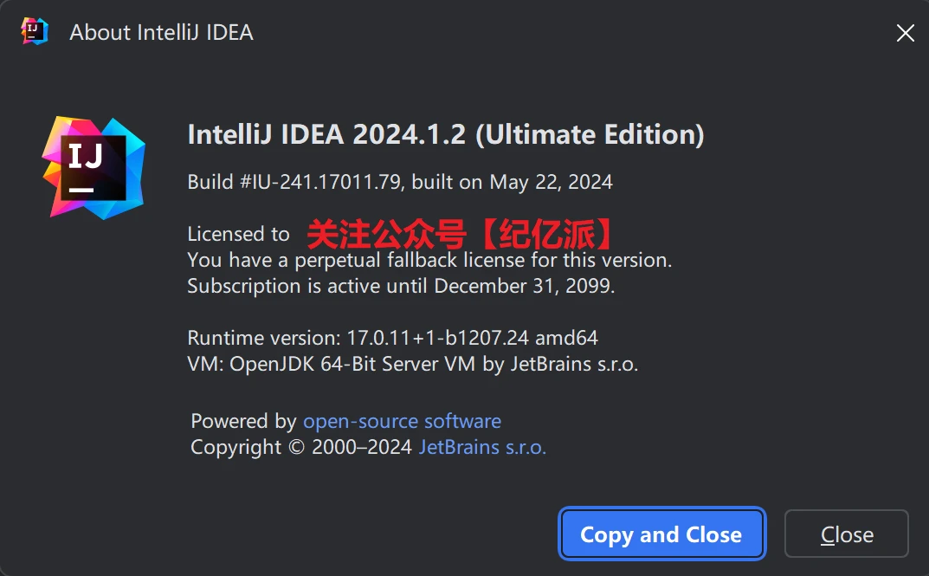
Task: Click the IntelliJ IDEA 2024.1.2 heading
Action: pyautogui.click(x=445, y=135)
